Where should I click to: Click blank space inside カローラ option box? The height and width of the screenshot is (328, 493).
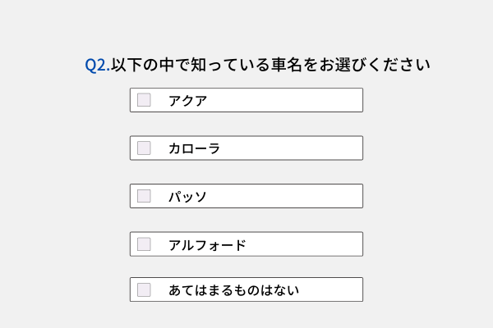click(289, 148)
